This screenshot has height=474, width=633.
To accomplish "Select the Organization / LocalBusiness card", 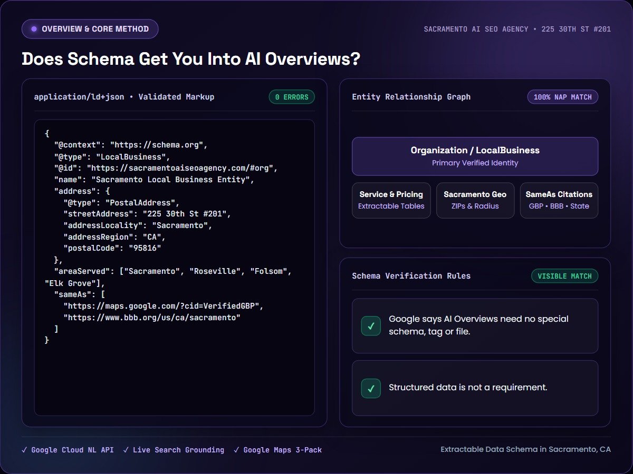I will pyautogui.click(x=475, y=156).
